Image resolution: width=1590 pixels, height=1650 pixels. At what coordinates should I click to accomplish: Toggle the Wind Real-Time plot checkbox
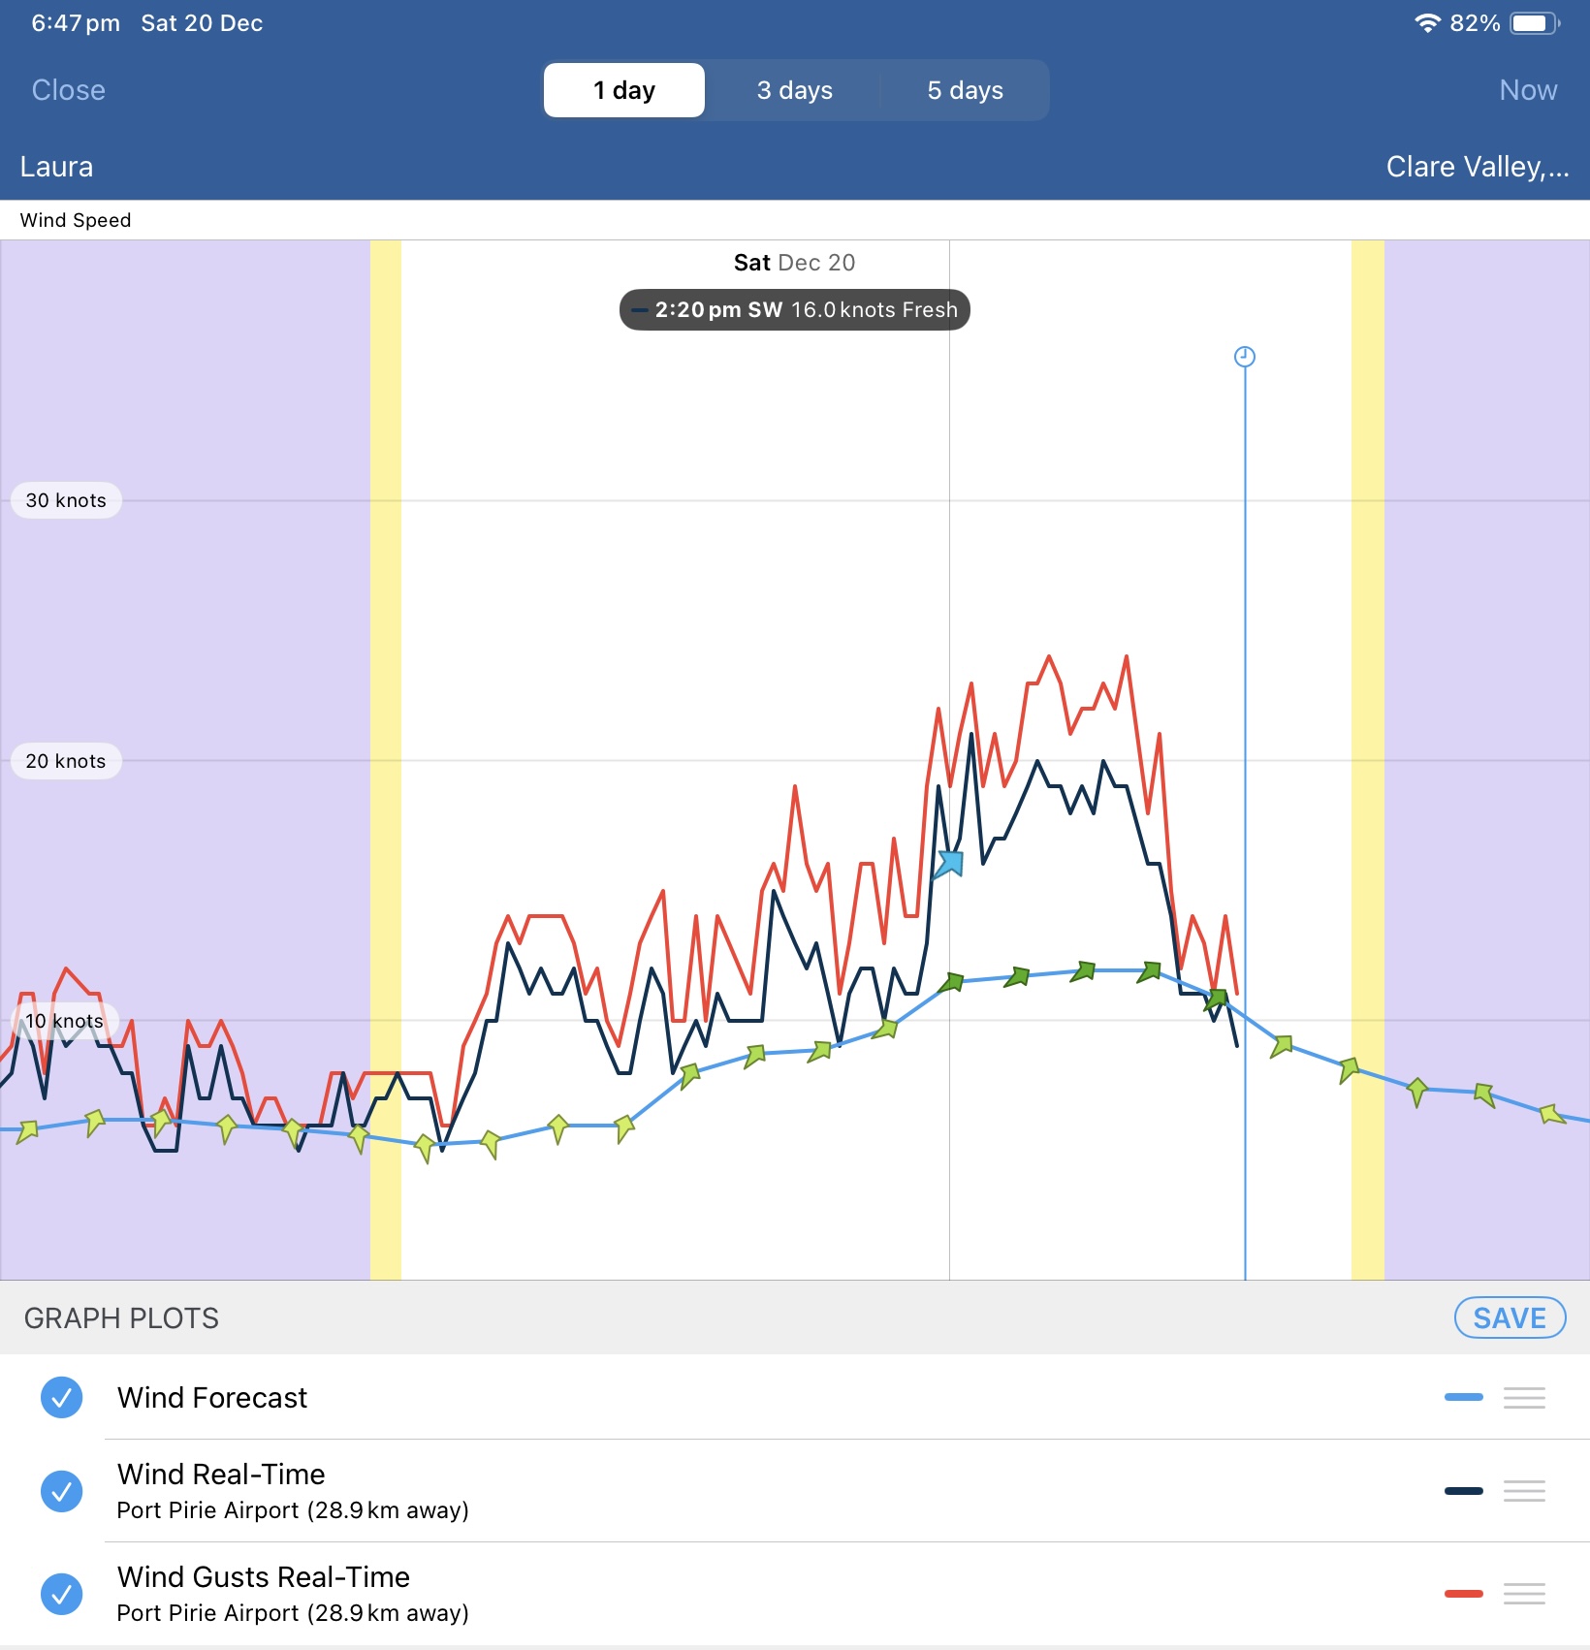[x=61, y=1491]
